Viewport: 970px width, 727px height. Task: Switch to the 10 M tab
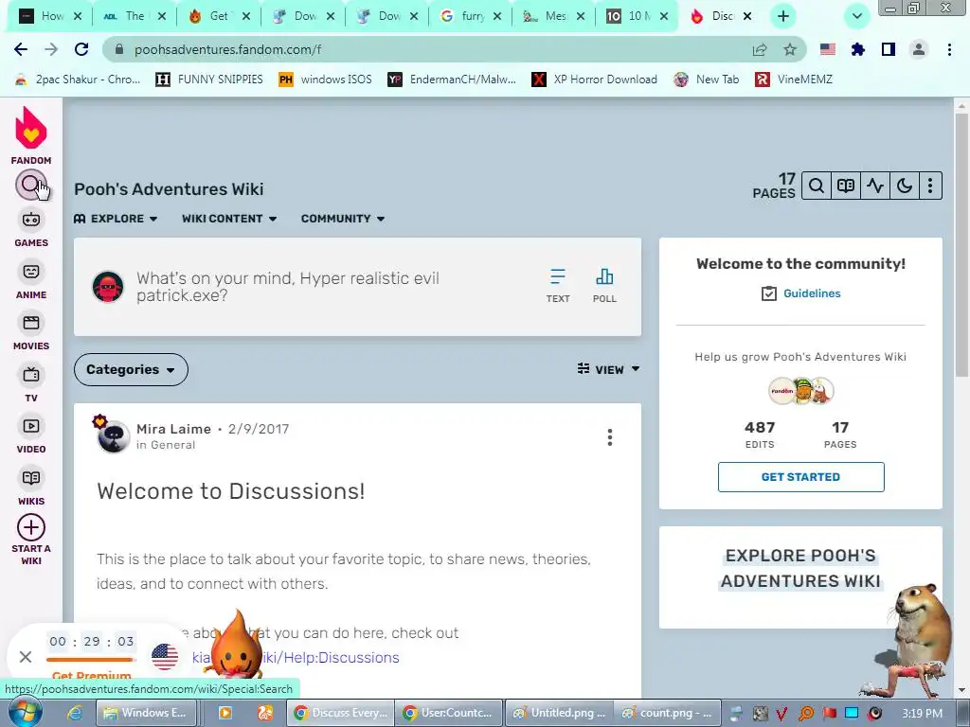point(638,17)
